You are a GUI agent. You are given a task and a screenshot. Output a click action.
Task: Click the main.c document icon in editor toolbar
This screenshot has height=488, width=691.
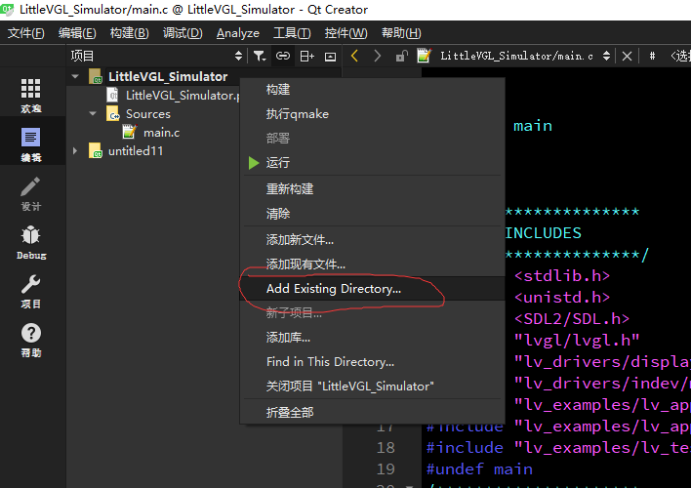pyautogui.click(x=424, y=56)
